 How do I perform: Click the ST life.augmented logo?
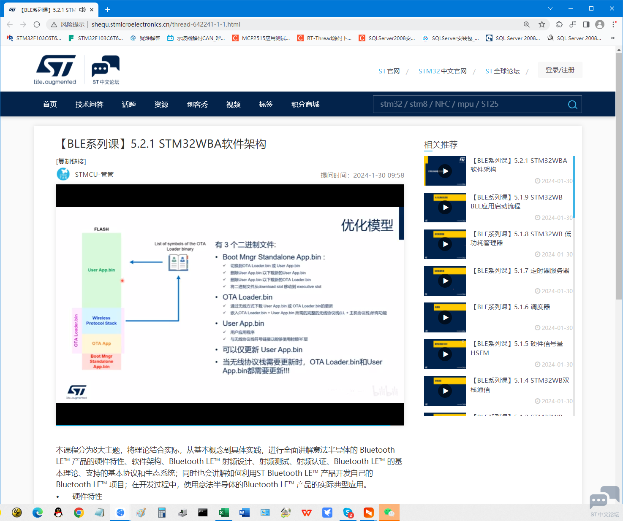[x=55, y=70]
